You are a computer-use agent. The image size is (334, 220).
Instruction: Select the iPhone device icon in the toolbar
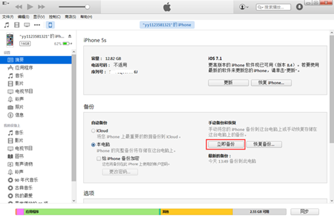(50, 25)
